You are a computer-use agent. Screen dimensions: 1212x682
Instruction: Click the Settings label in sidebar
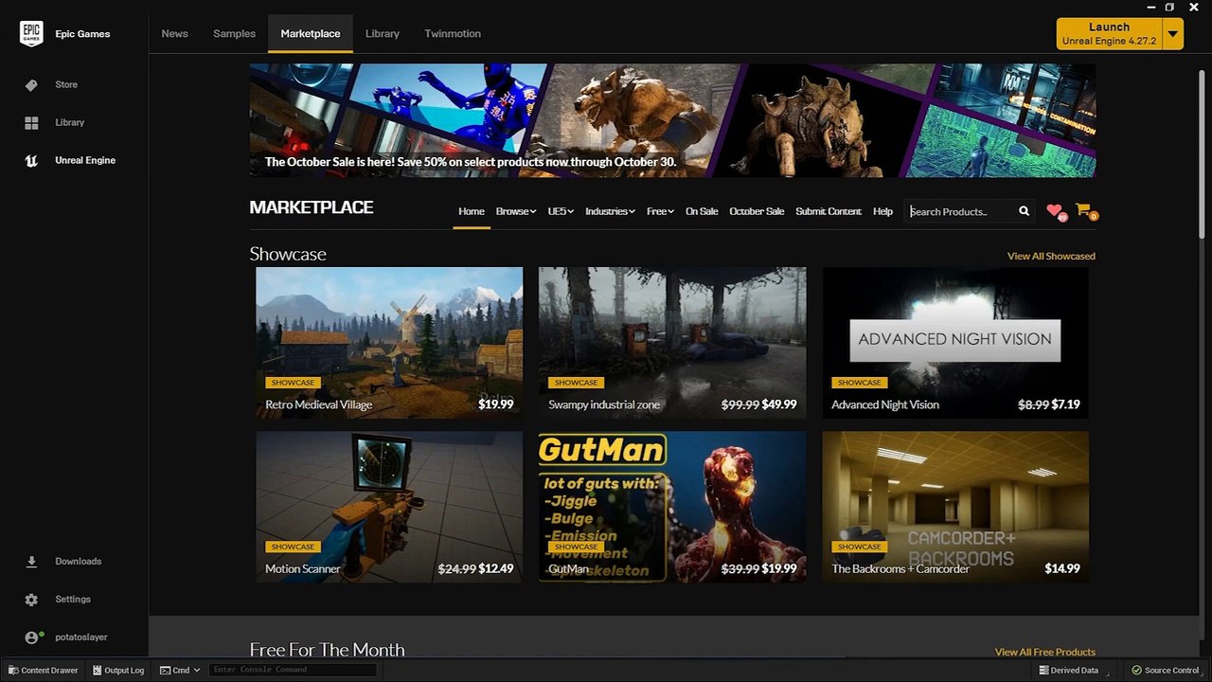(73, 600)
